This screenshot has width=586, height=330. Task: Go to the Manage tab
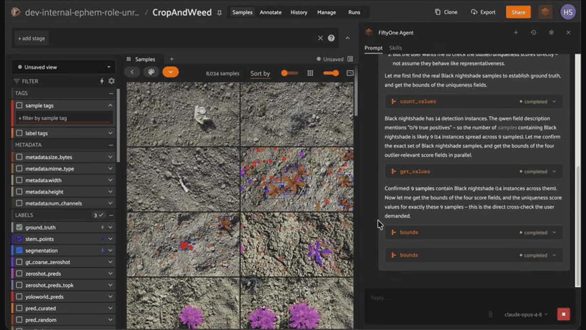tap(327, 12)
